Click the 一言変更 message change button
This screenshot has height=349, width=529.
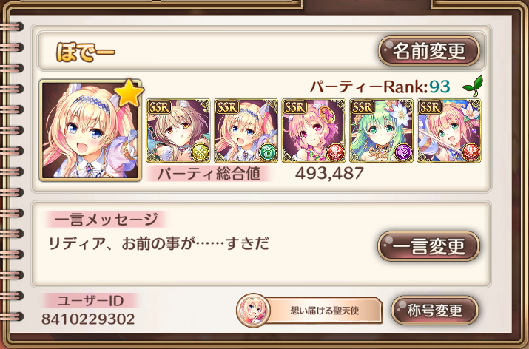[429, 246]
